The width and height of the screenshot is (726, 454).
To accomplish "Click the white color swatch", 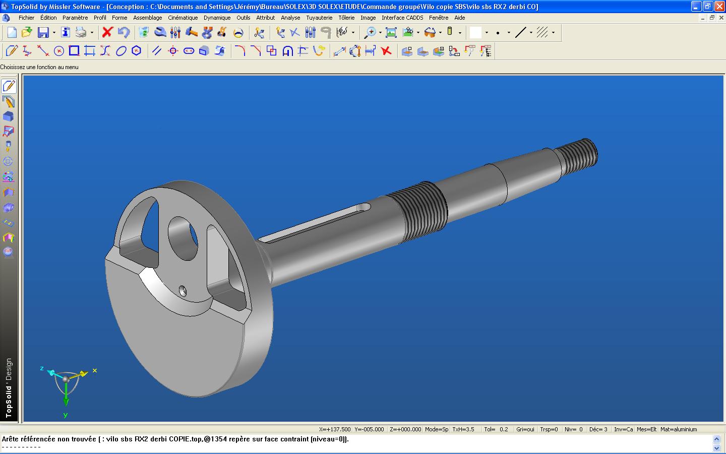I will click(475, 33).
